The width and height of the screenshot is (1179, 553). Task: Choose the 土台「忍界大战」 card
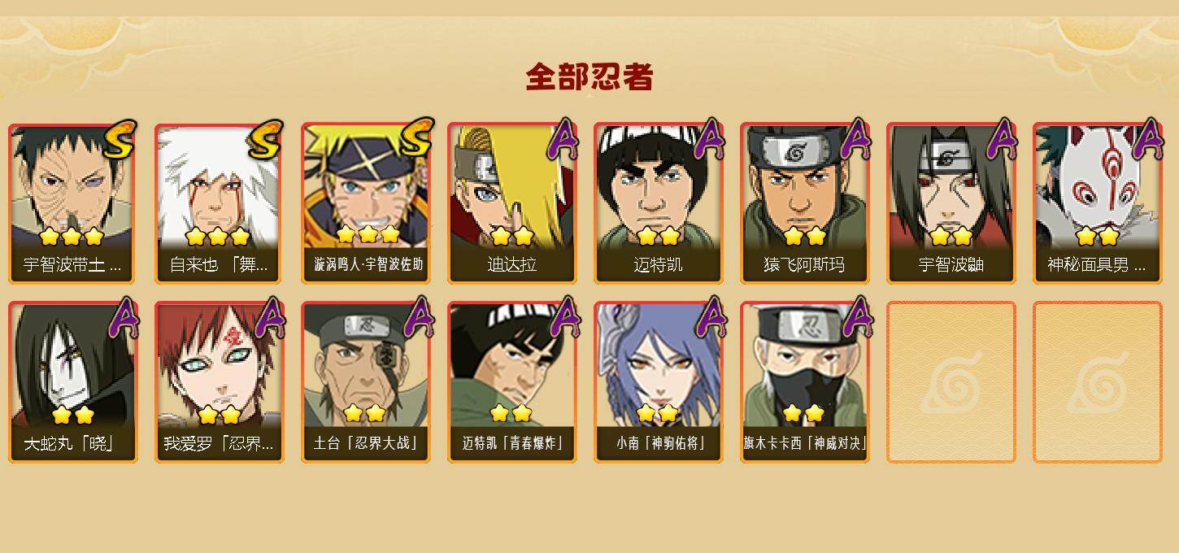click(366, 382)
